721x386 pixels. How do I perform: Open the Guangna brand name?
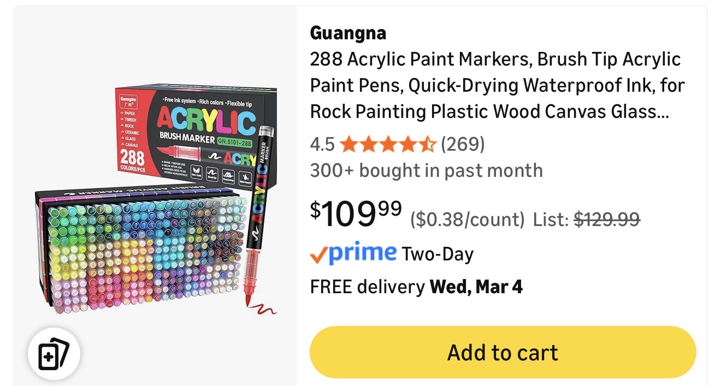348,33
